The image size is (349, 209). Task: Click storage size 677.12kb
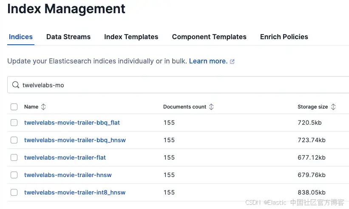click(x=312, y=157)
